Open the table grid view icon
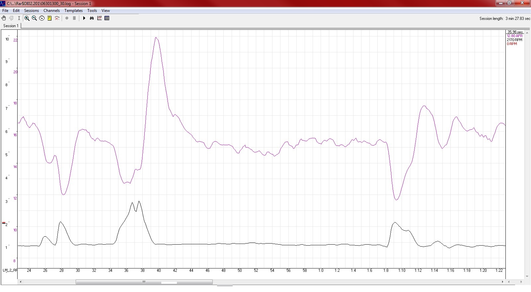This screenshot has width=531, height=292. pyautogui.click(x=107, y=18)
